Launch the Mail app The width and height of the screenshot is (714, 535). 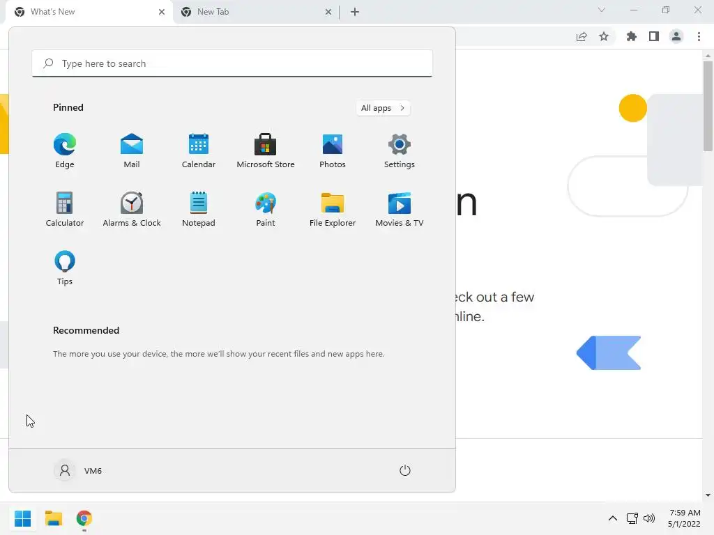132,151
